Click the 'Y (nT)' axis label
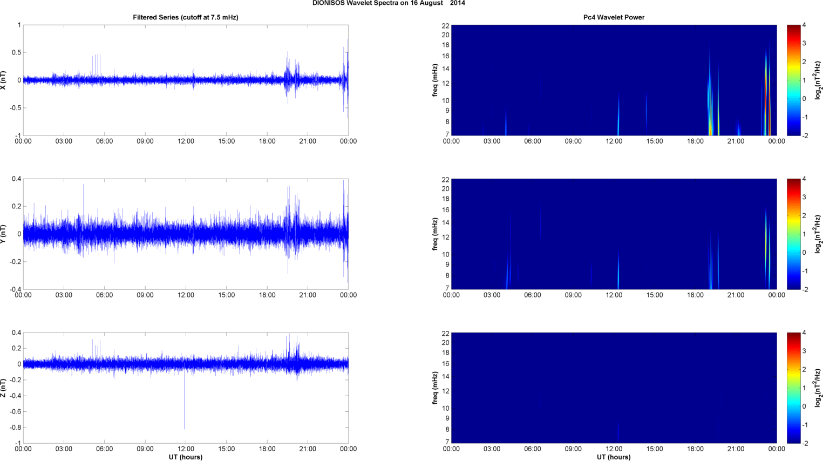823x461 pixels. click(x=4, y=234)
